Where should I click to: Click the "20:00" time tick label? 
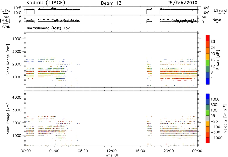coord(168,151)
